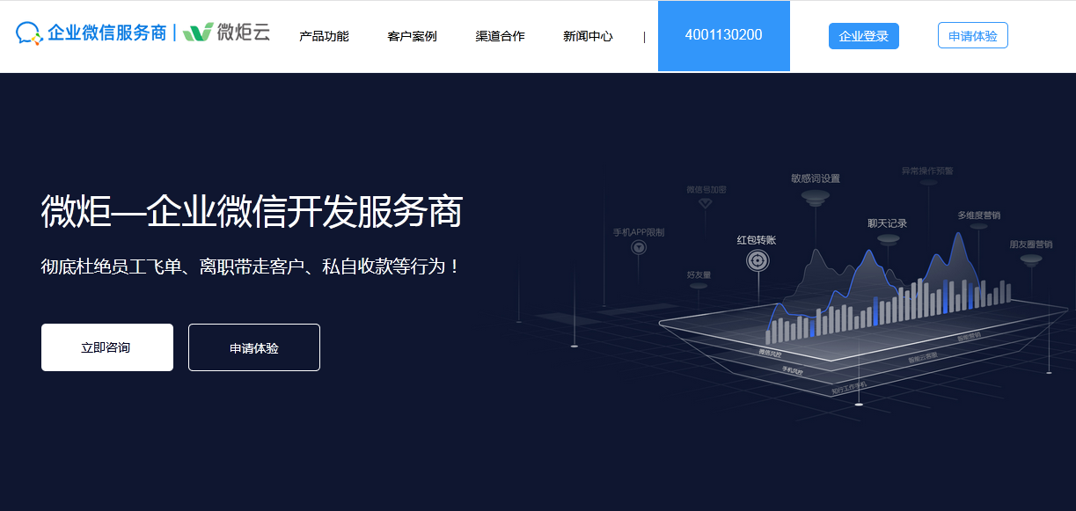Open the 客户案例 nav item
The image size is (1076, 511).
tap(412, 36)
